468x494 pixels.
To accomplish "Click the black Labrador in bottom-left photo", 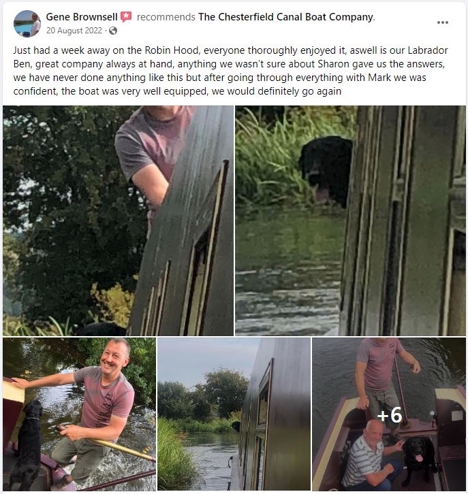I will 26,444.
